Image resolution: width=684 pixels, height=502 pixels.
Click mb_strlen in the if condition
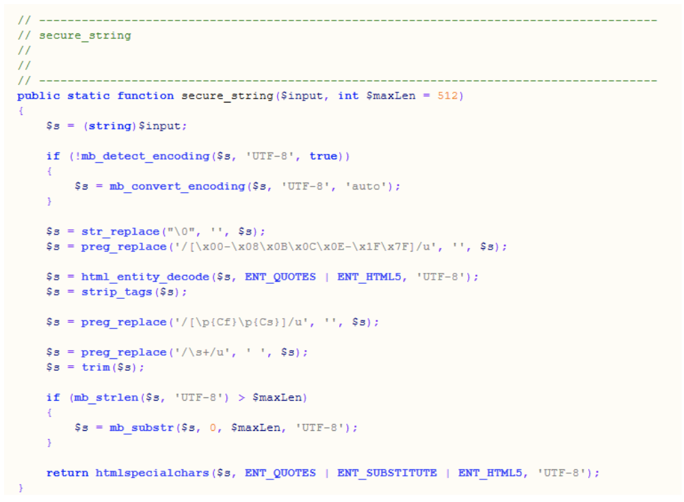pyautogui.click(x=106, y=398)
